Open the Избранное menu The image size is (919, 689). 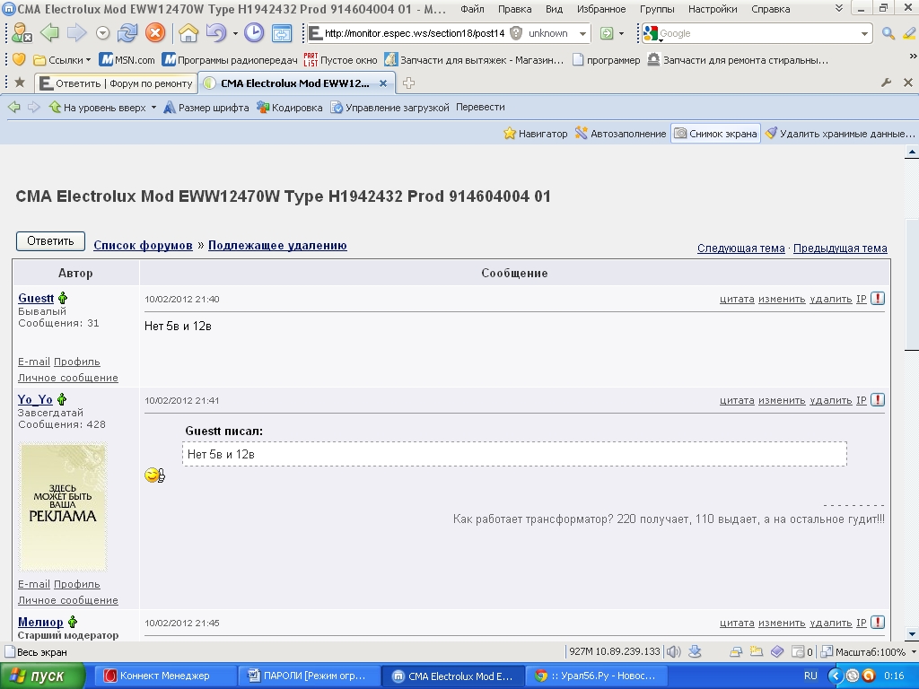point(601,9)
